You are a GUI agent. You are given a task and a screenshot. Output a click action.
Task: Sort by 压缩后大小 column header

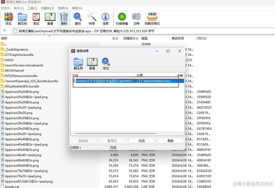pos(130,38)
